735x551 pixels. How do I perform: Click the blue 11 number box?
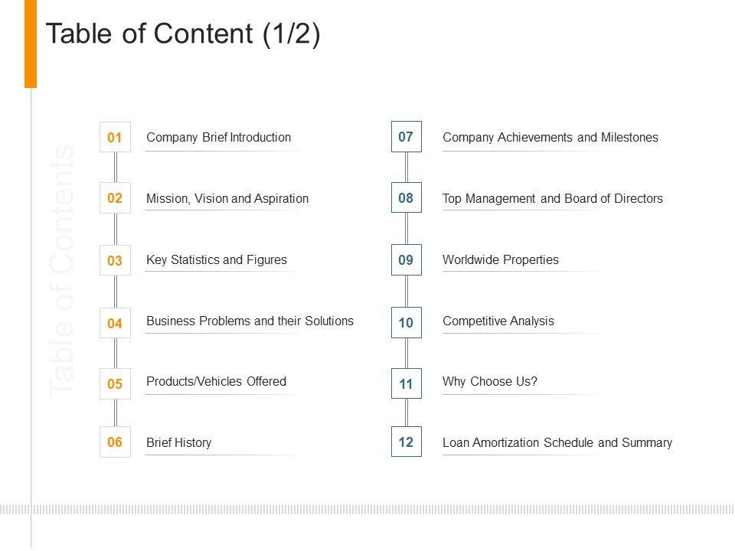406,384
